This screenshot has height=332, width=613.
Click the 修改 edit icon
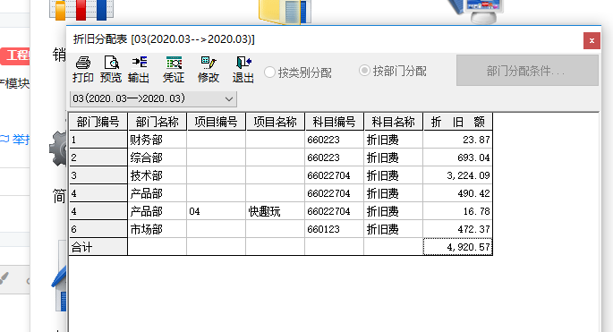(x=209, y=69)
